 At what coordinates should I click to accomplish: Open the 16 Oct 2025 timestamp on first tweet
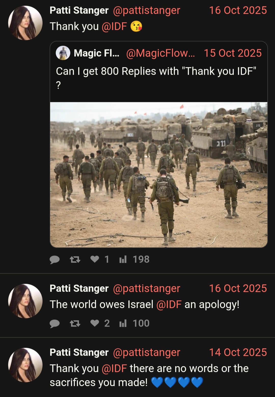pos(238,10)
